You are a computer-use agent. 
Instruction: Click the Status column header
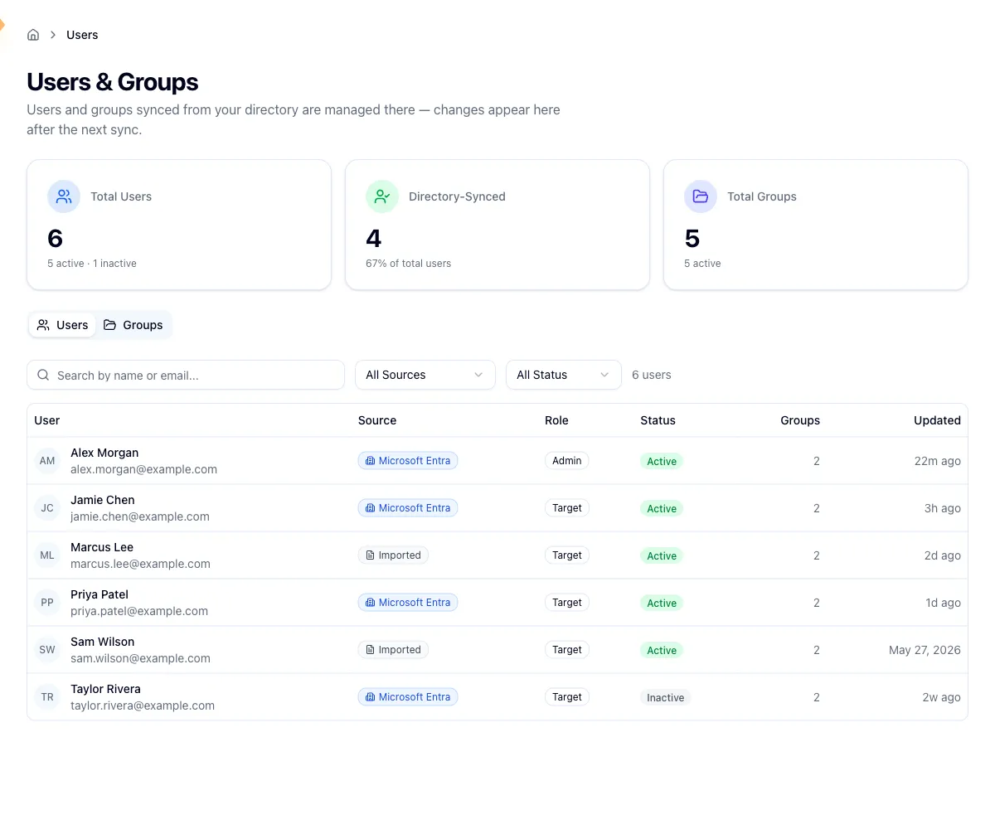point(658,420)
